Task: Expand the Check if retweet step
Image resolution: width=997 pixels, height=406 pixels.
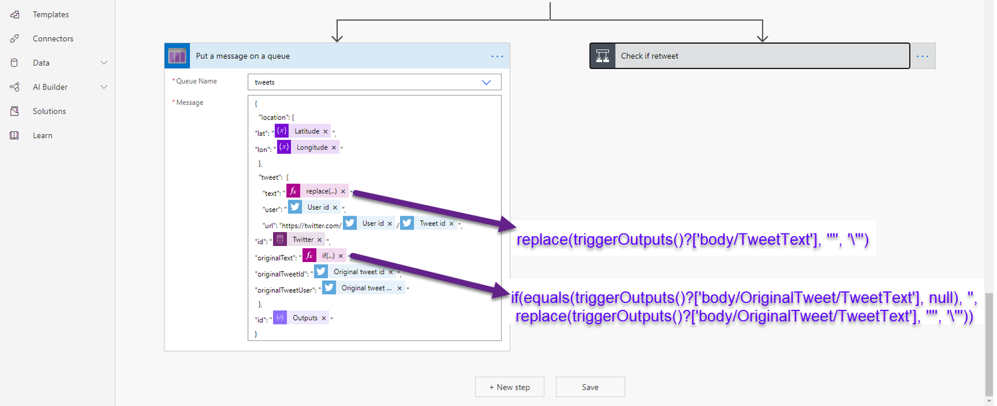Action: (749, 56)
